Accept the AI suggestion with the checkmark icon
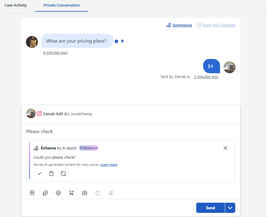Screen dimensions: 268x217 click(x=40, y=174)
